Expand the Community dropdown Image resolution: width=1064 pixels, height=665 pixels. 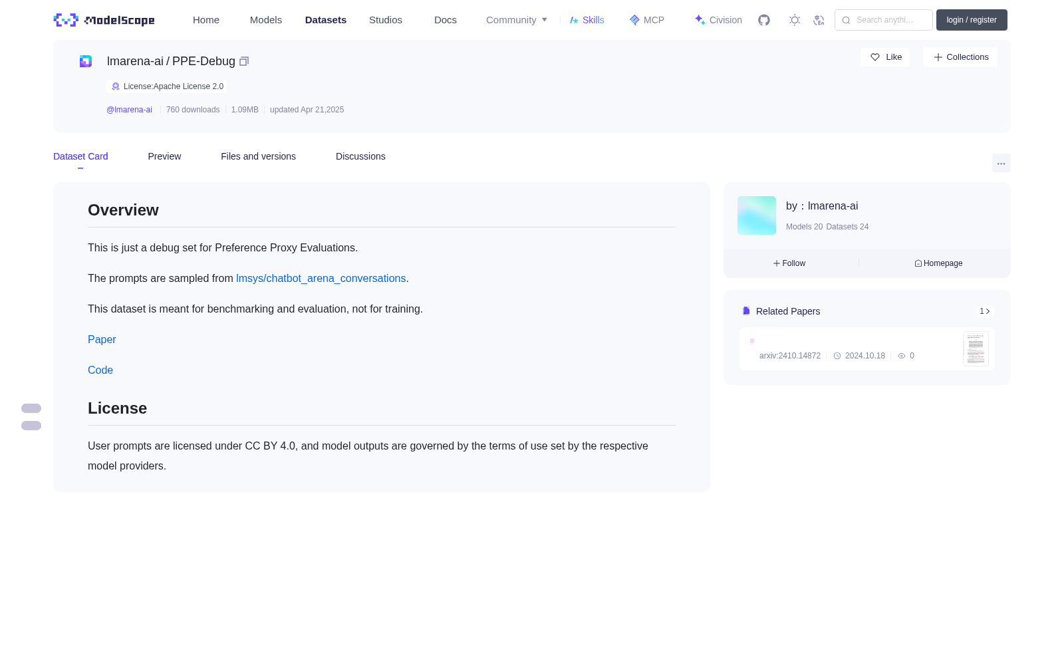click(517, 20)
